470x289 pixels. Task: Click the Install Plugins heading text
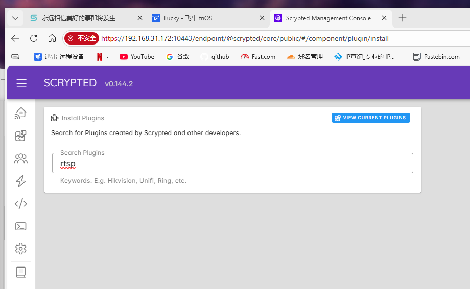pos(83,118)
